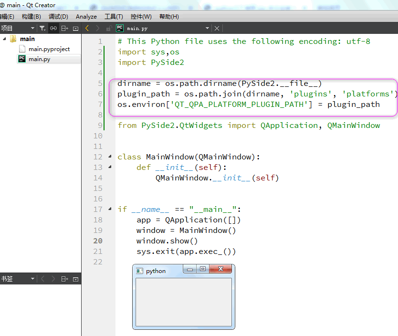
Task: Select main.py in project tree
Action: coord(39,59)
